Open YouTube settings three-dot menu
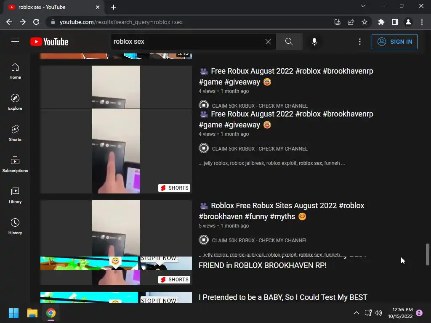Viewport: 431px width, 323px height. pos(360,42)
